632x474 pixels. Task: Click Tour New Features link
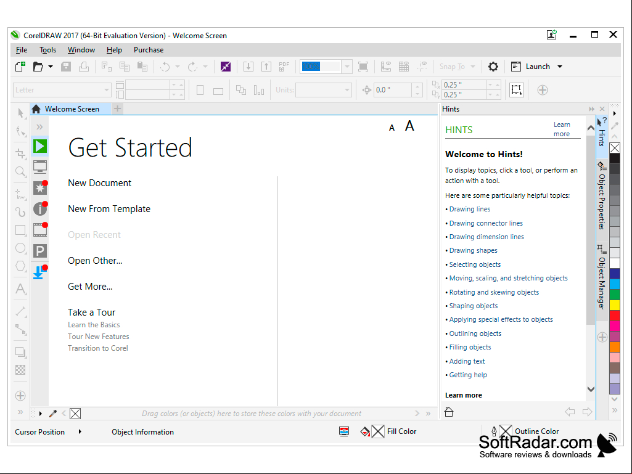pyautogui.click(x=99, y=337)
